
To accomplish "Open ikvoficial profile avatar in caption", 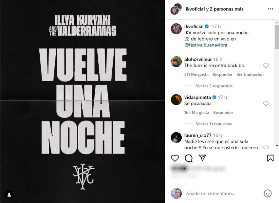I will point(176,29).
